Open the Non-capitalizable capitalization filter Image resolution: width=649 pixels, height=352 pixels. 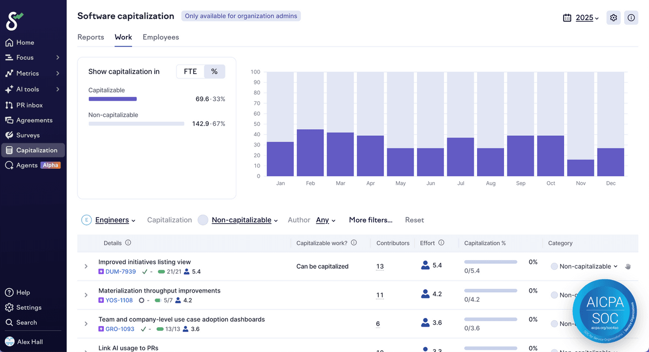[x=244, y=220]
